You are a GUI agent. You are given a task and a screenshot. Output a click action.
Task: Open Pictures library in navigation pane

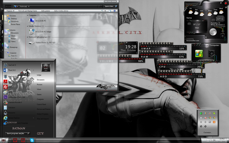[x=13, y=39]
